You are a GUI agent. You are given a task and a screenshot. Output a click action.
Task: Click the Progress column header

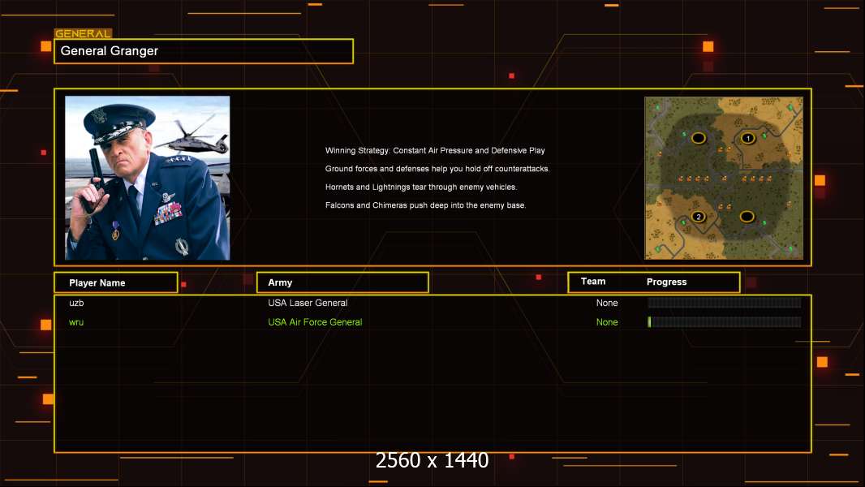(666, 282)
